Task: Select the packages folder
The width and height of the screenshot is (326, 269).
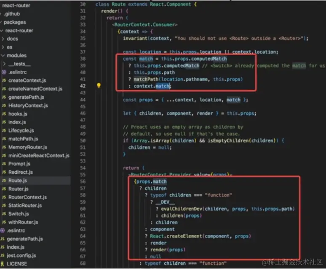Action: (x=15, y=22)
